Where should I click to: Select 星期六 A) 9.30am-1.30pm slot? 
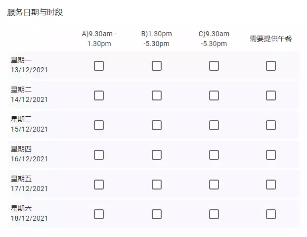(x=99, y=214)
